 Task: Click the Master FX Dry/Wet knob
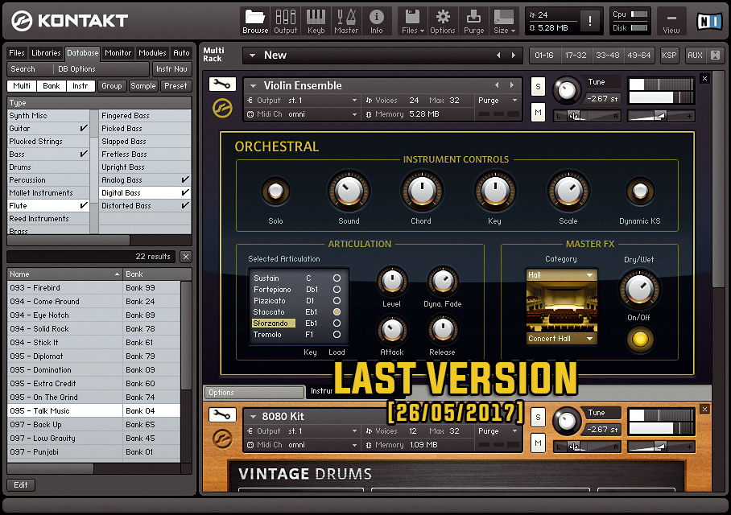[x=639, y=288]
